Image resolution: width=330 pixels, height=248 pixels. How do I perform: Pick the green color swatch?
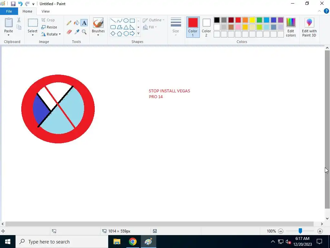click(x=259, y=20)
